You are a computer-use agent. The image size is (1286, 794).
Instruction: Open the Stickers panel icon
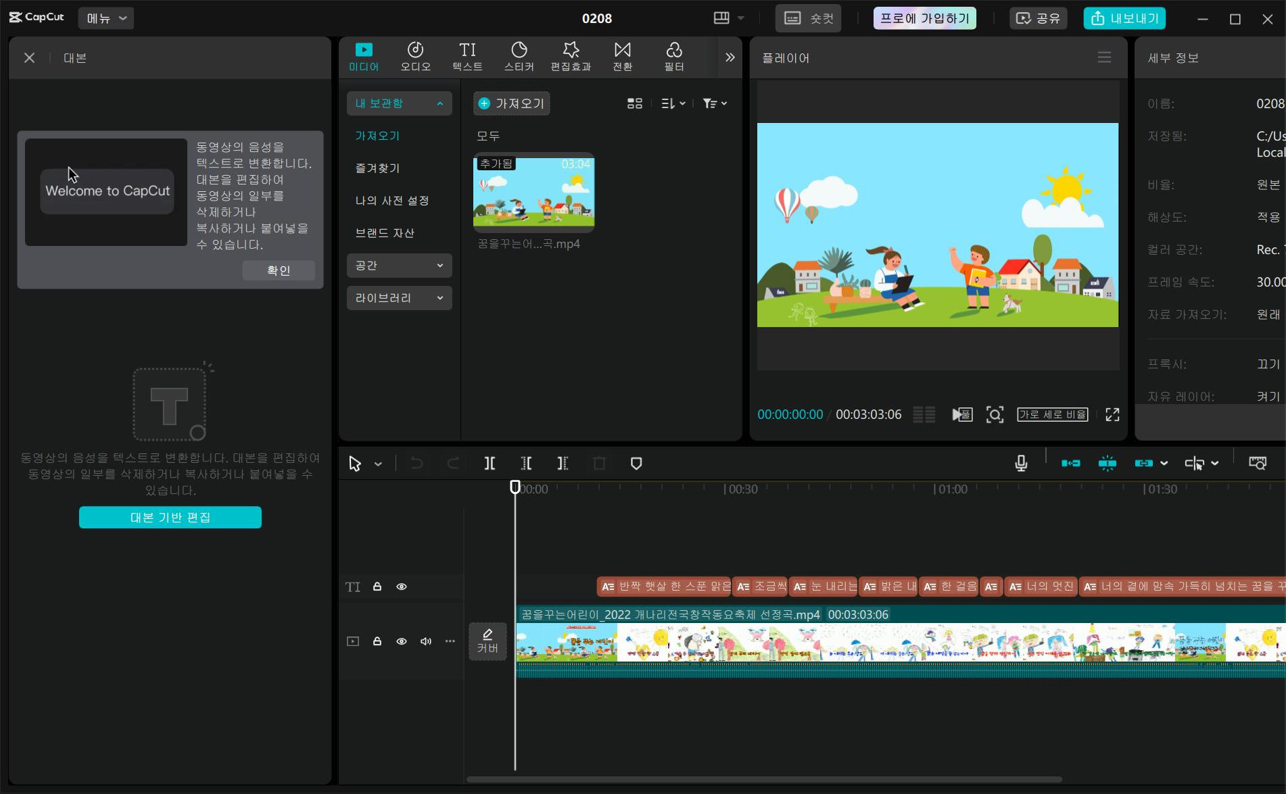tap(519, 56)
